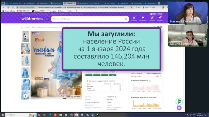Open info icon beside Изменение видимости
The height and width of the screenshot is (117, 209).
pyautogui.click(x=150, y=81)
